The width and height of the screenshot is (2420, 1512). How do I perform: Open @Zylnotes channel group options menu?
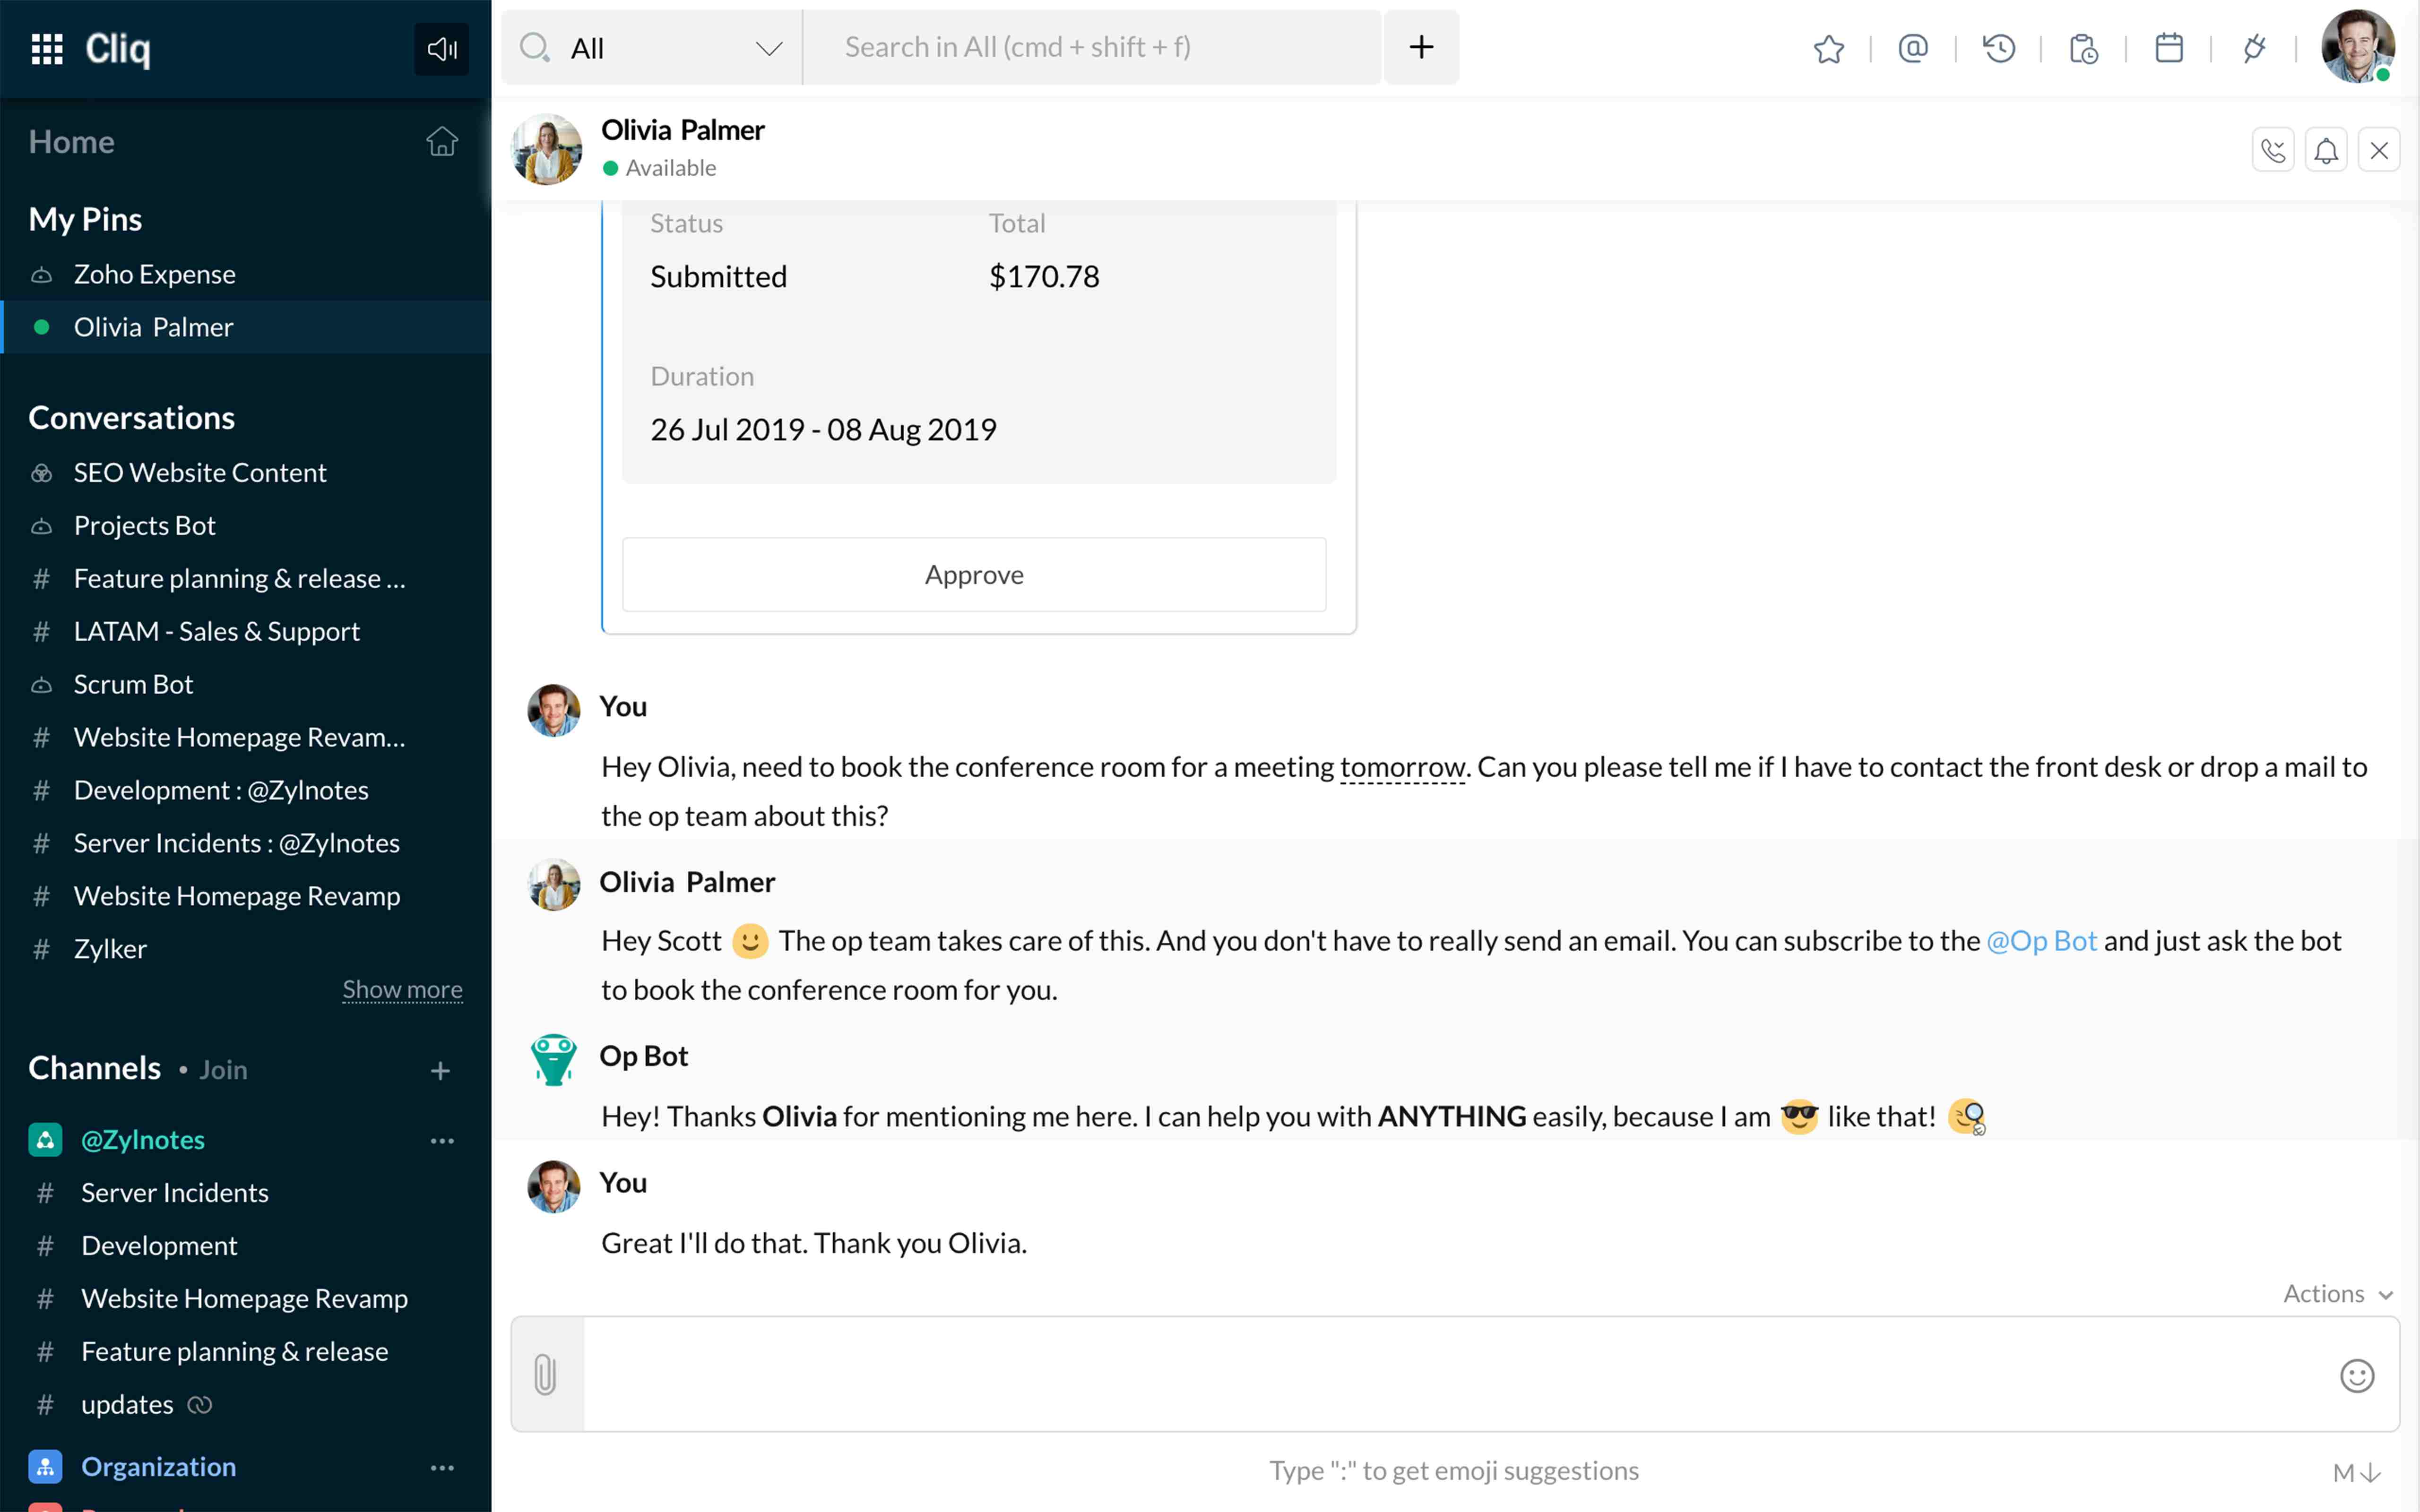tap(442, 1140)
